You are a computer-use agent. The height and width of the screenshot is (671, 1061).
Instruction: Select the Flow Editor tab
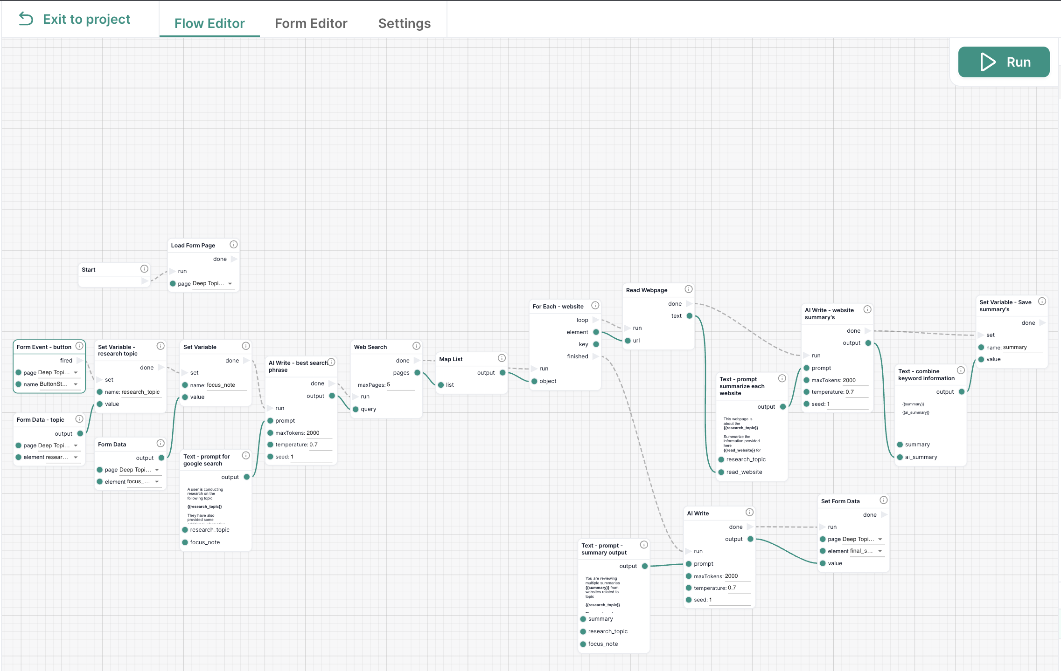pos(209,23)
